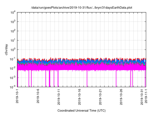Click the 2019-10-26 date tick label

tap(121, 97)
